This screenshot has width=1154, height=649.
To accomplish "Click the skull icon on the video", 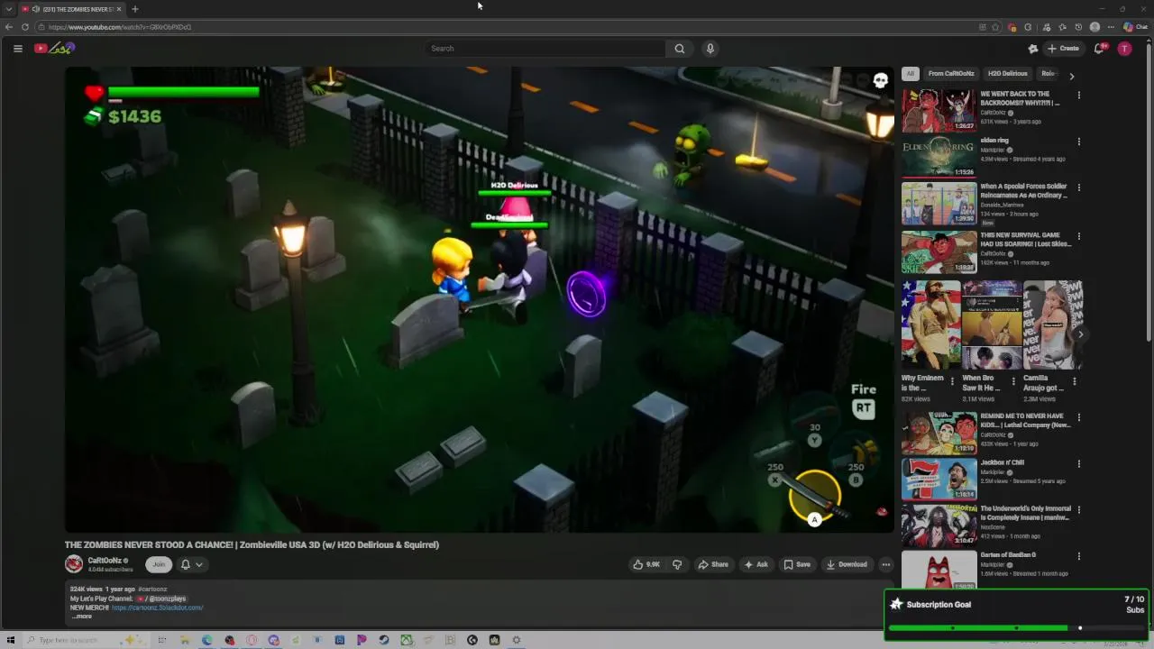I will pos(881,81).
